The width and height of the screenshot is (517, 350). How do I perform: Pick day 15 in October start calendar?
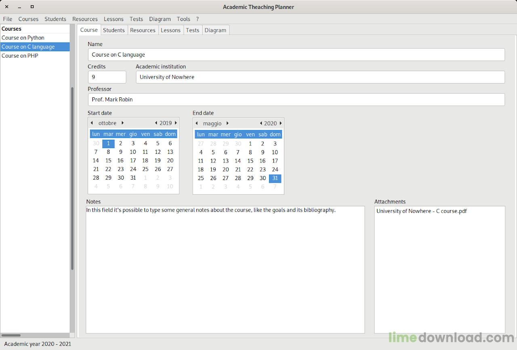tap(108, 160)
